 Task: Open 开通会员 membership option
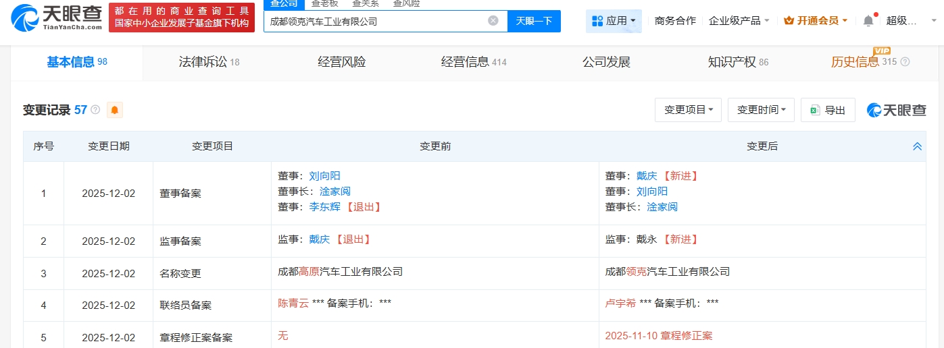click(x=815, y=21)
